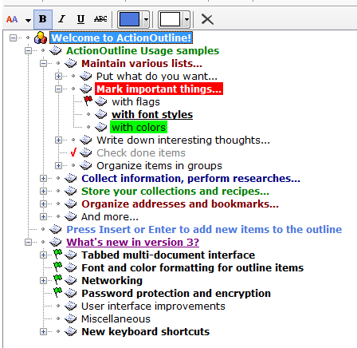Image resolution: width=357 pixels, height=348 pixels.
Task: Select Press Insert or Enter to add item
Action: [x=204, y=229]
